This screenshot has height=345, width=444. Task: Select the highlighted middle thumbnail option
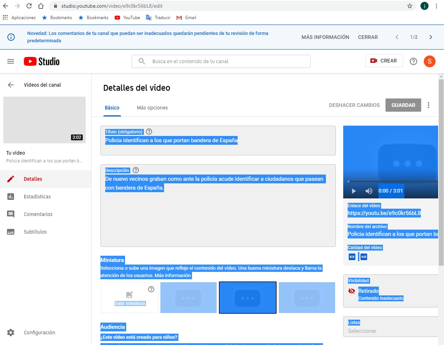248,298
